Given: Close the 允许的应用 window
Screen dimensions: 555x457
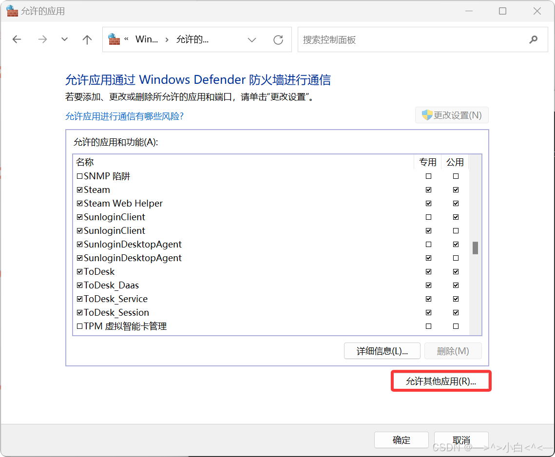Looking at the screenshot, I should [537, 11].
